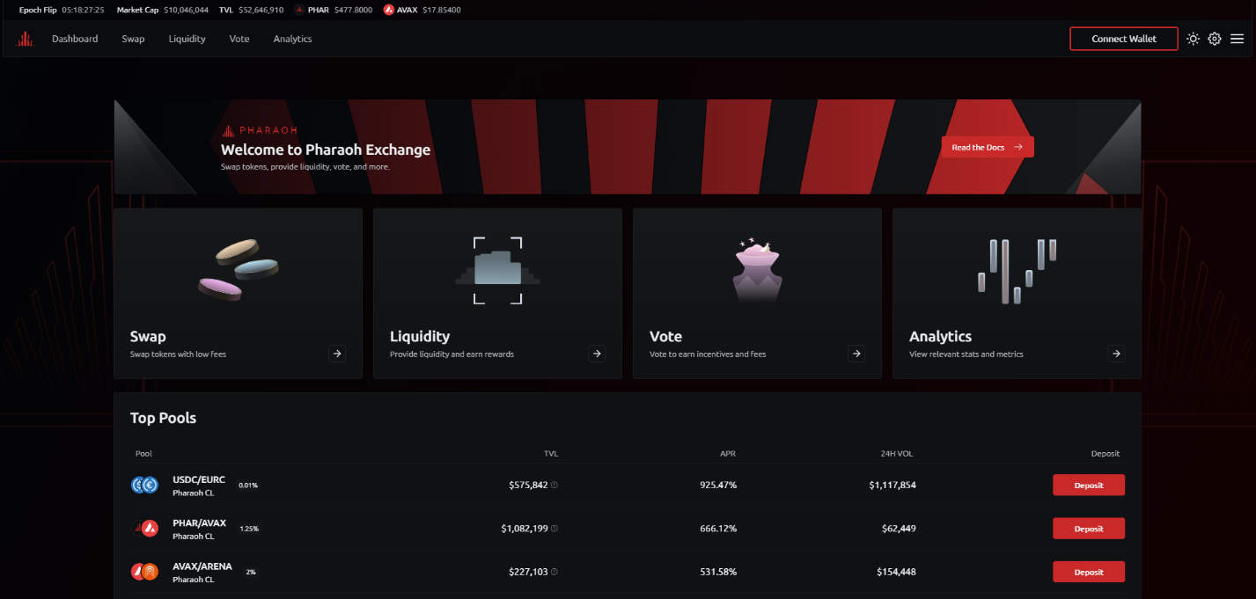
Task: Click the TVL $52,646,910 ticker value
Action: click(x=261, y=10)
